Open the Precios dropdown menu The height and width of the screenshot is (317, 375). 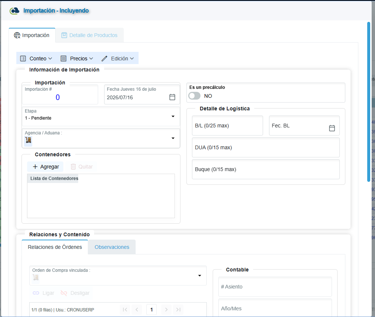[77, 59]
